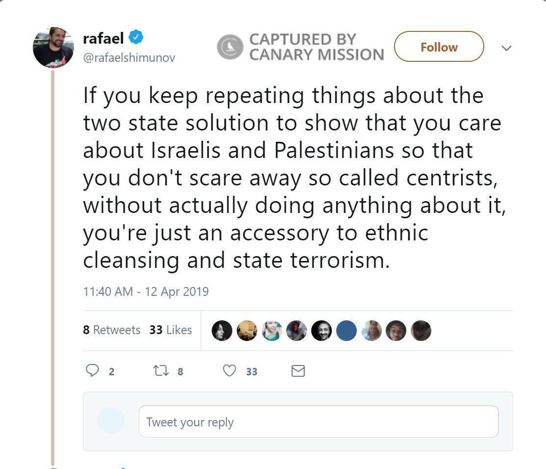This screenshot has height=469, width=546.
Task: Click the last liker avatar in the row
Action: click(x=421, y=331)
